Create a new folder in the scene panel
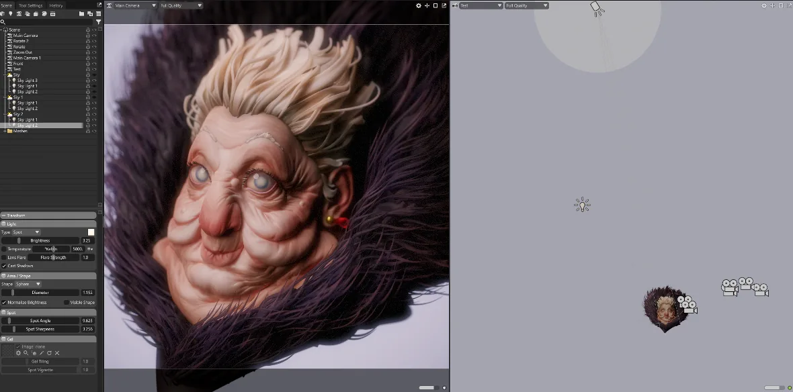The width and height of the screenshot is (793, 392). [x=81, y=13]
